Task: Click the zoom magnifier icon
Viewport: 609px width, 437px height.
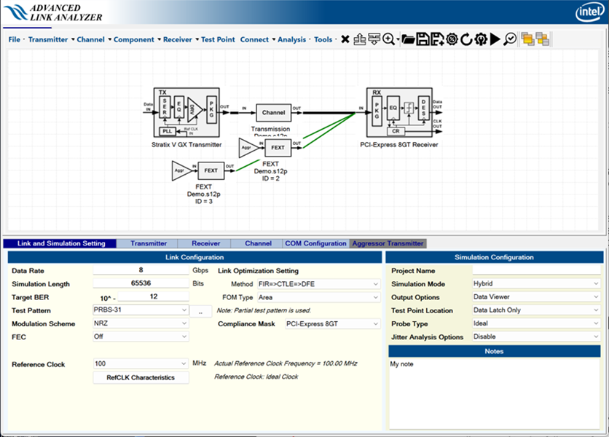Action: tap(388, 39)
